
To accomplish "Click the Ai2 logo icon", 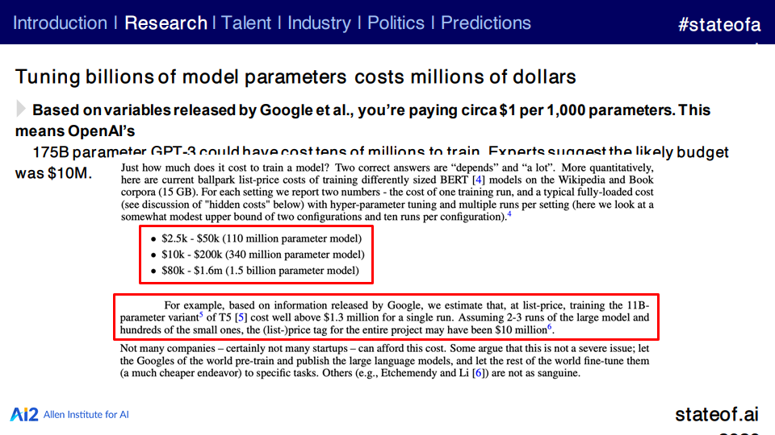I will coord(23,415).
